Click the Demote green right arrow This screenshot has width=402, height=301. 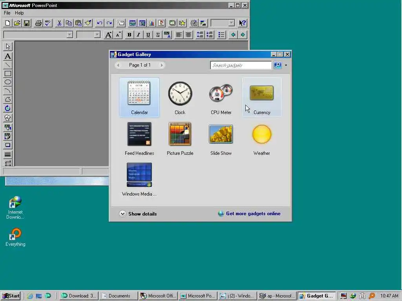pos(243,34)
